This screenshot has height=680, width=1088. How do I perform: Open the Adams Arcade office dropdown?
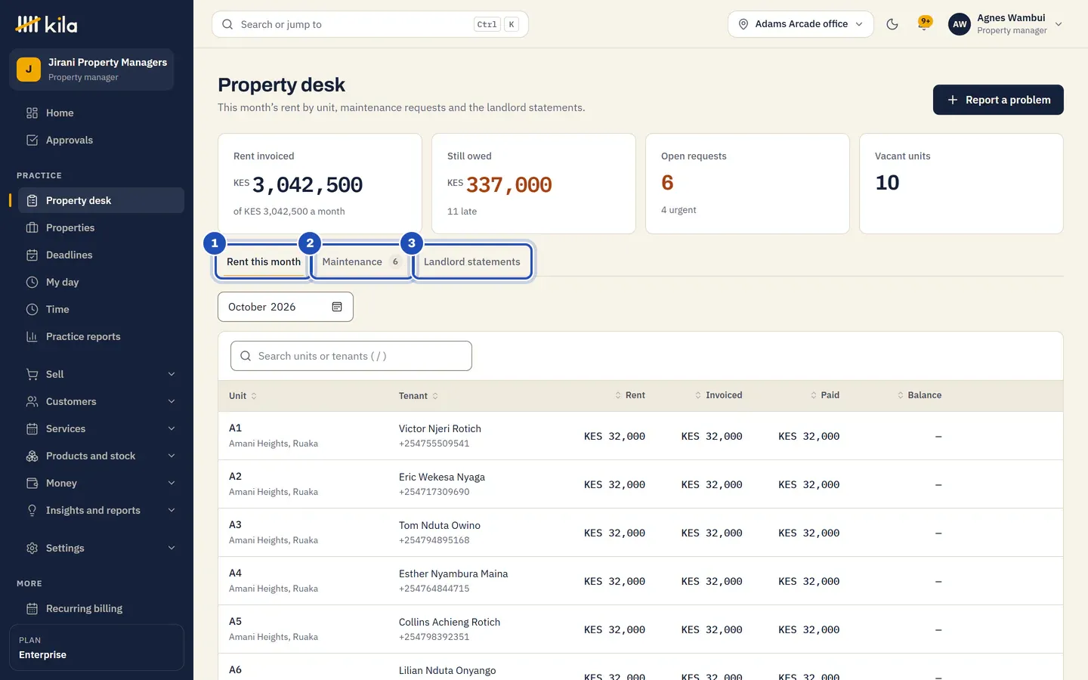[x=801, y=24]
